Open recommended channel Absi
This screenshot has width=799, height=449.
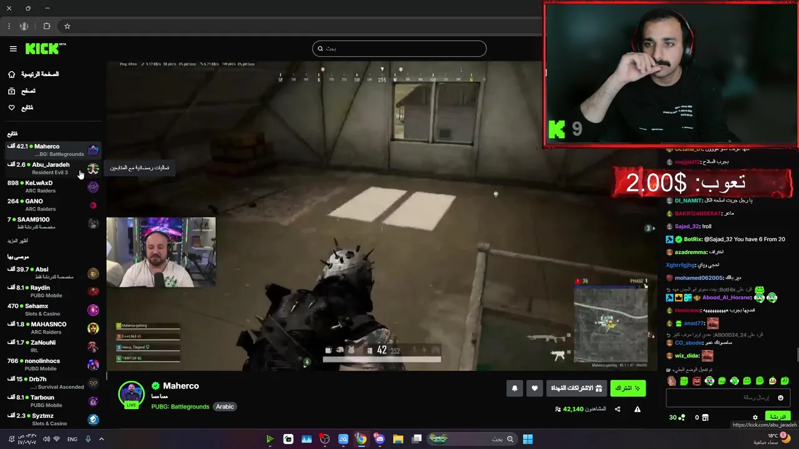[53, 273]
